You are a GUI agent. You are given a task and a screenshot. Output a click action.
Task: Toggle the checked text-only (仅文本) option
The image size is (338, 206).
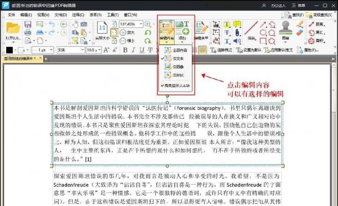pyautogui.click(x=175, y=59)
